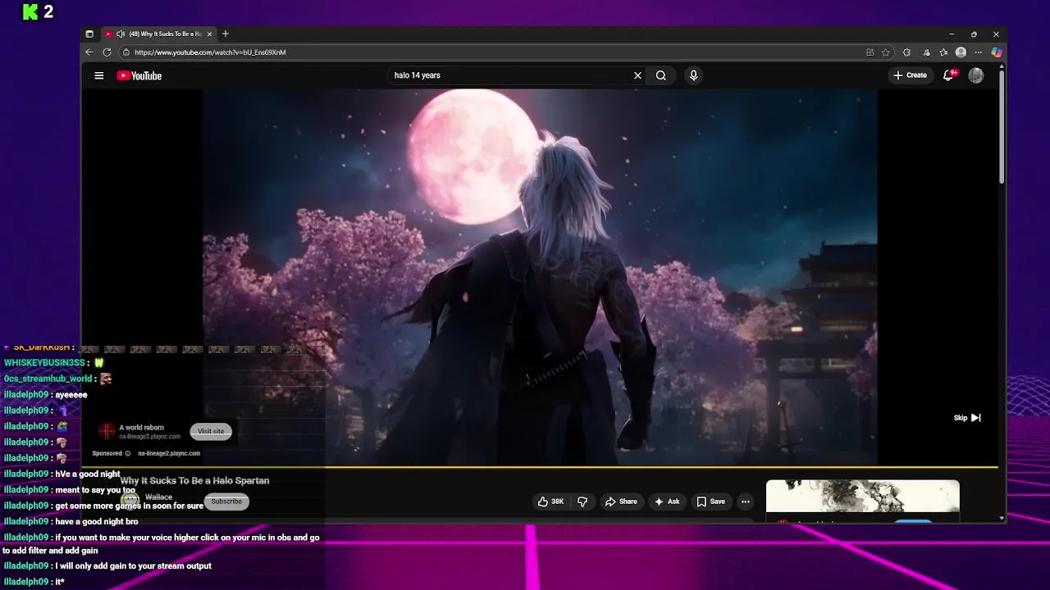1050x590 pixels.
Task: Clear the 'halo 14 years' search text
Action: tap(637, 75)
